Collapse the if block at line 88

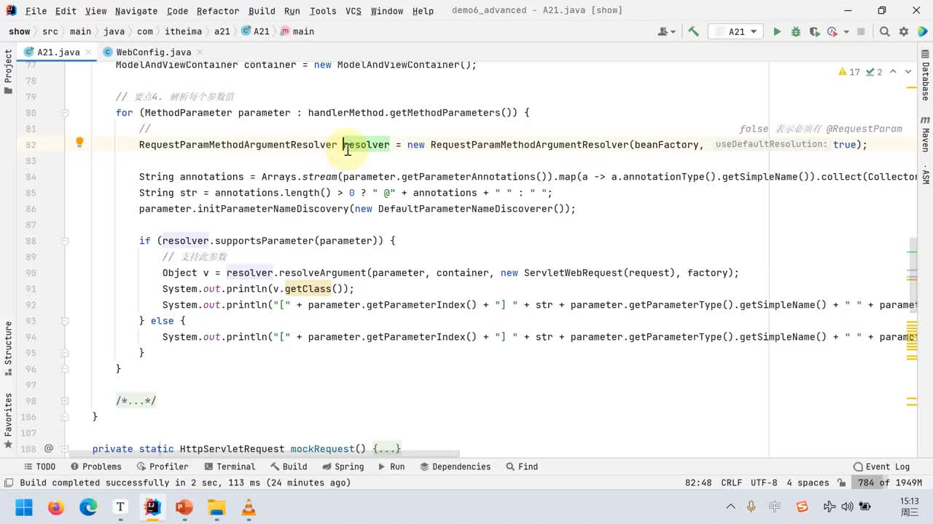65,241
